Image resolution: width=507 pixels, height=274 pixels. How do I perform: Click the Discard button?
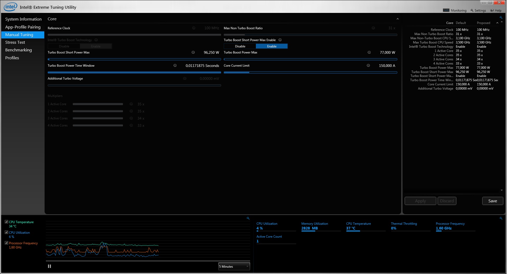[447, 201]
